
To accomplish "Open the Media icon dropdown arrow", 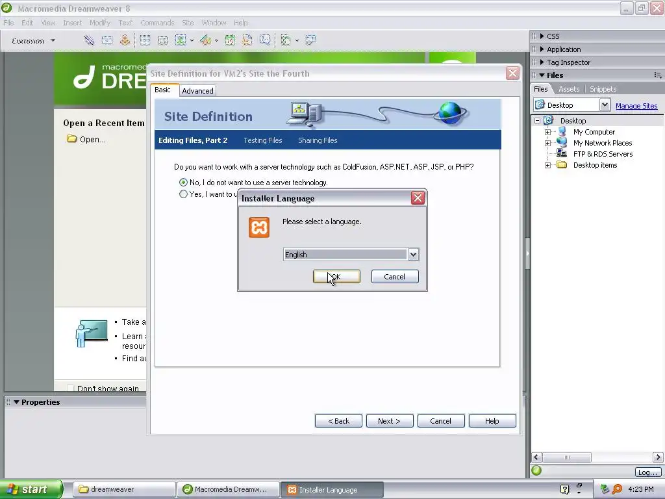I will [x=216, y=41].
